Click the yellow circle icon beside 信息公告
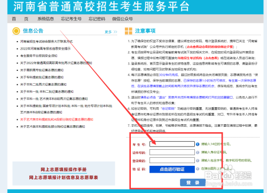The width and height of the screenshot is (267, 193). tap(16, 31)
